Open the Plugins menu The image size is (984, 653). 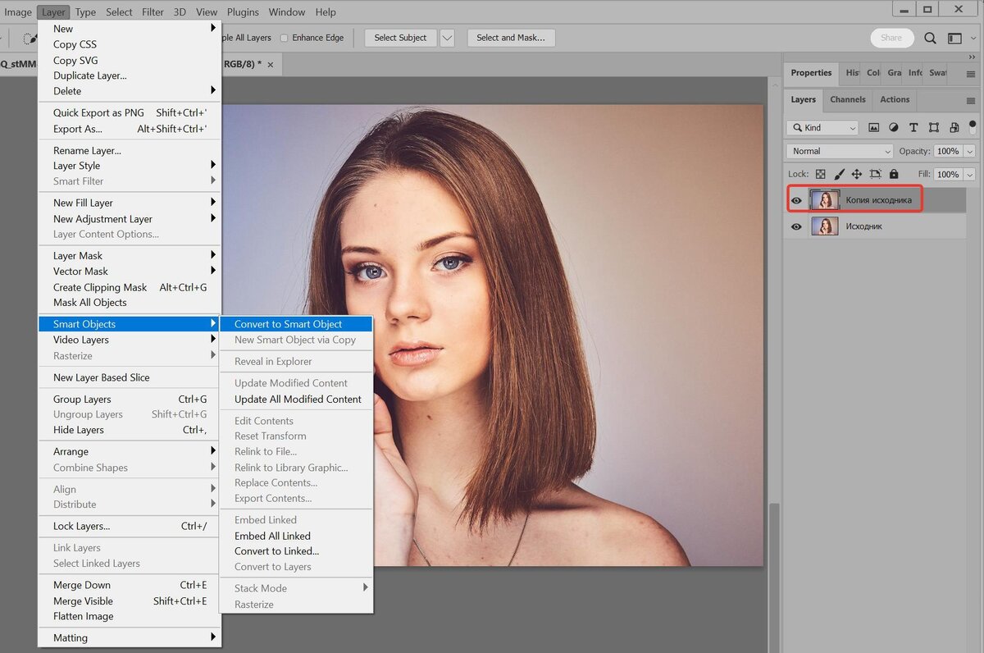tap(241, 12)
